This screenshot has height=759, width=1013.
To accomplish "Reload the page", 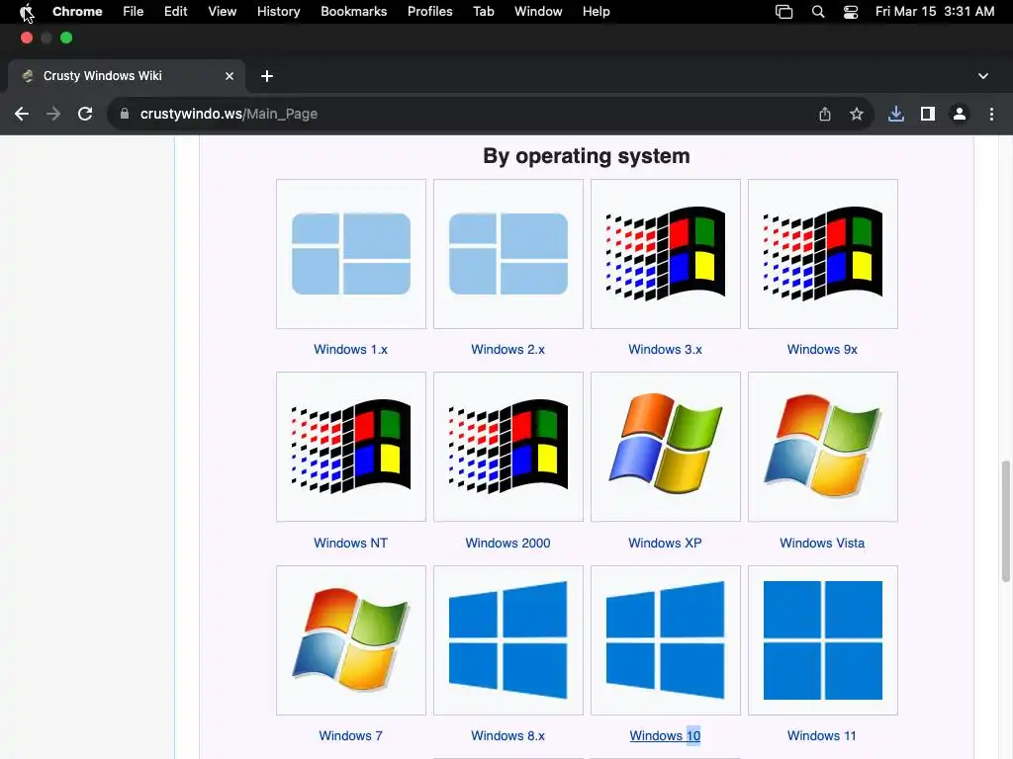I will pos(85,115).
